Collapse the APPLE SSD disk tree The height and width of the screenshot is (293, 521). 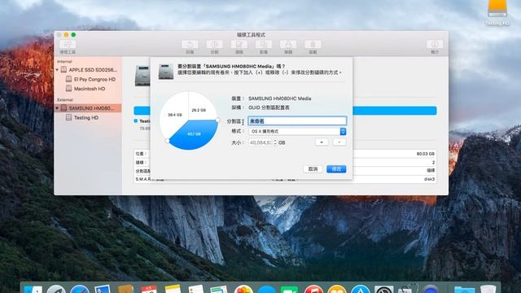point(57,70)
